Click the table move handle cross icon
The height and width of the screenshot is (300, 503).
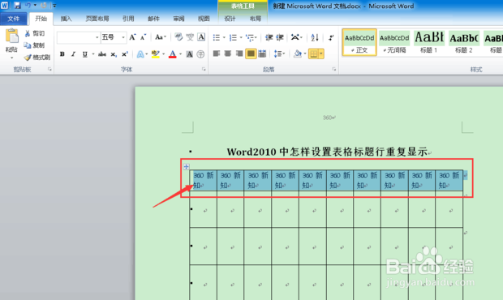click(x=186, y=167)
